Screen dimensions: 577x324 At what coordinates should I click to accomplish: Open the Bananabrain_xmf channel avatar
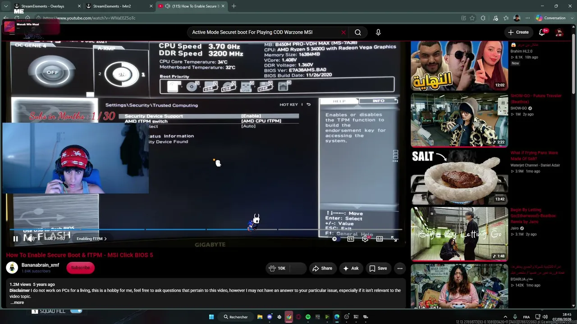click(x=12, y=268)
